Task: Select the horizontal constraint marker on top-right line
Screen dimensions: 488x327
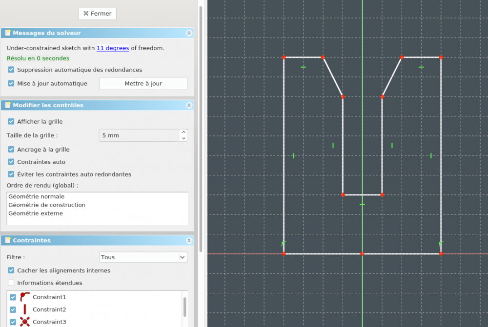Action: (x=421, y=67)
